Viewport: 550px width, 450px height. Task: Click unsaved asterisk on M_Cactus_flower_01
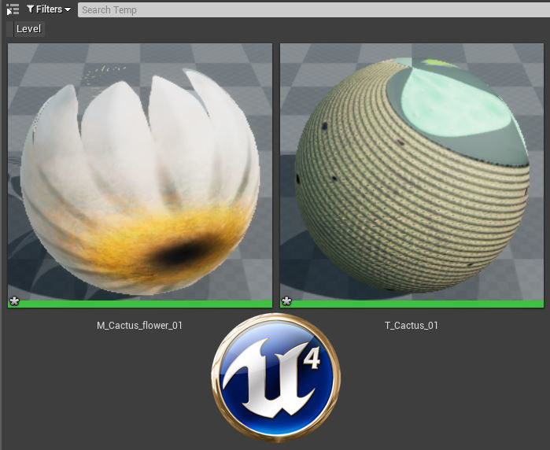pos(14,301)
